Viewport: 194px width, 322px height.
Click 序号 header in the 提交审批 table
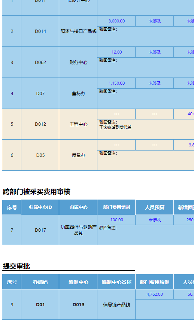pos(12,282)
